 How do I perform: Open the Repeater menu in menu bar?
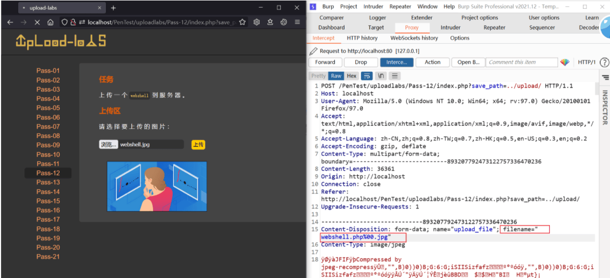pos(401,7)
